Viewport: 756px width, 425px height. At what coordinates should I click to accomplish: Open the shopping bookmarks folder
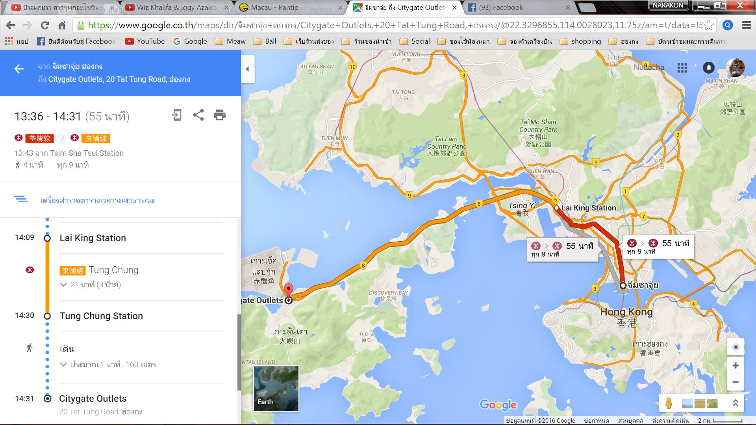coord(580,41)
